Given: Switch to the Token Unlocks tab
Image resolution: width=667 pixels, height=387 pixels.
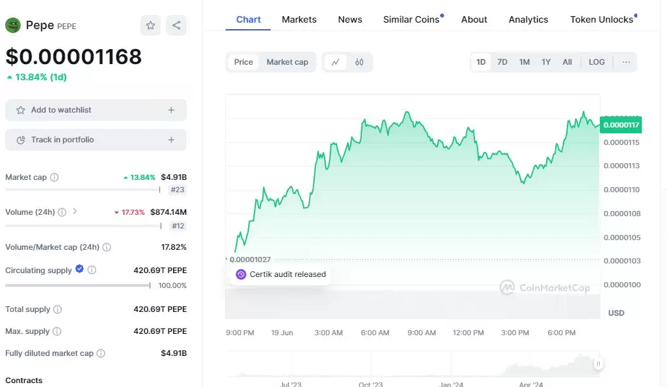Looking at the screenshot, I should [x=601, y=19].
